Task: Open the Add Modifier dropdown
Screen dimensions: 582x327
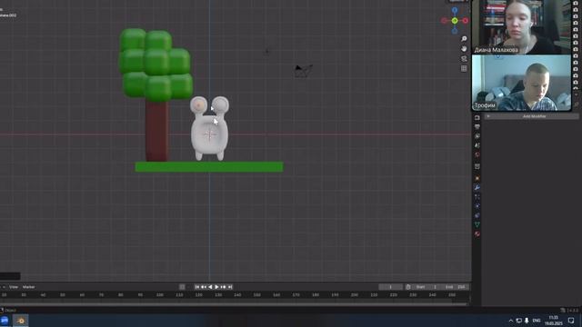Action: click(531, 116)
